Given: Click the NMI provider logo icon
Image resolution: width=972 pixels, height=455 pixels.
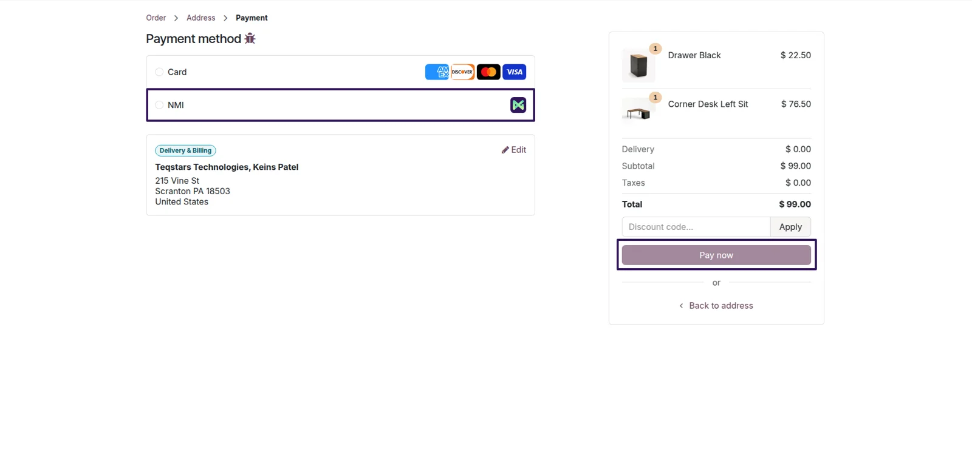Looking at the screenshot, I should (518, 105).
